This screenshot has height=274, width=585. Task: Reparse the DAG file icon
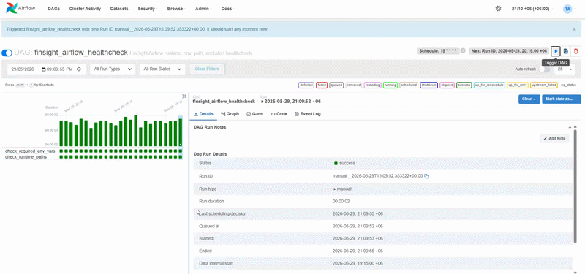pyautogui.click(x=565, y=51)
